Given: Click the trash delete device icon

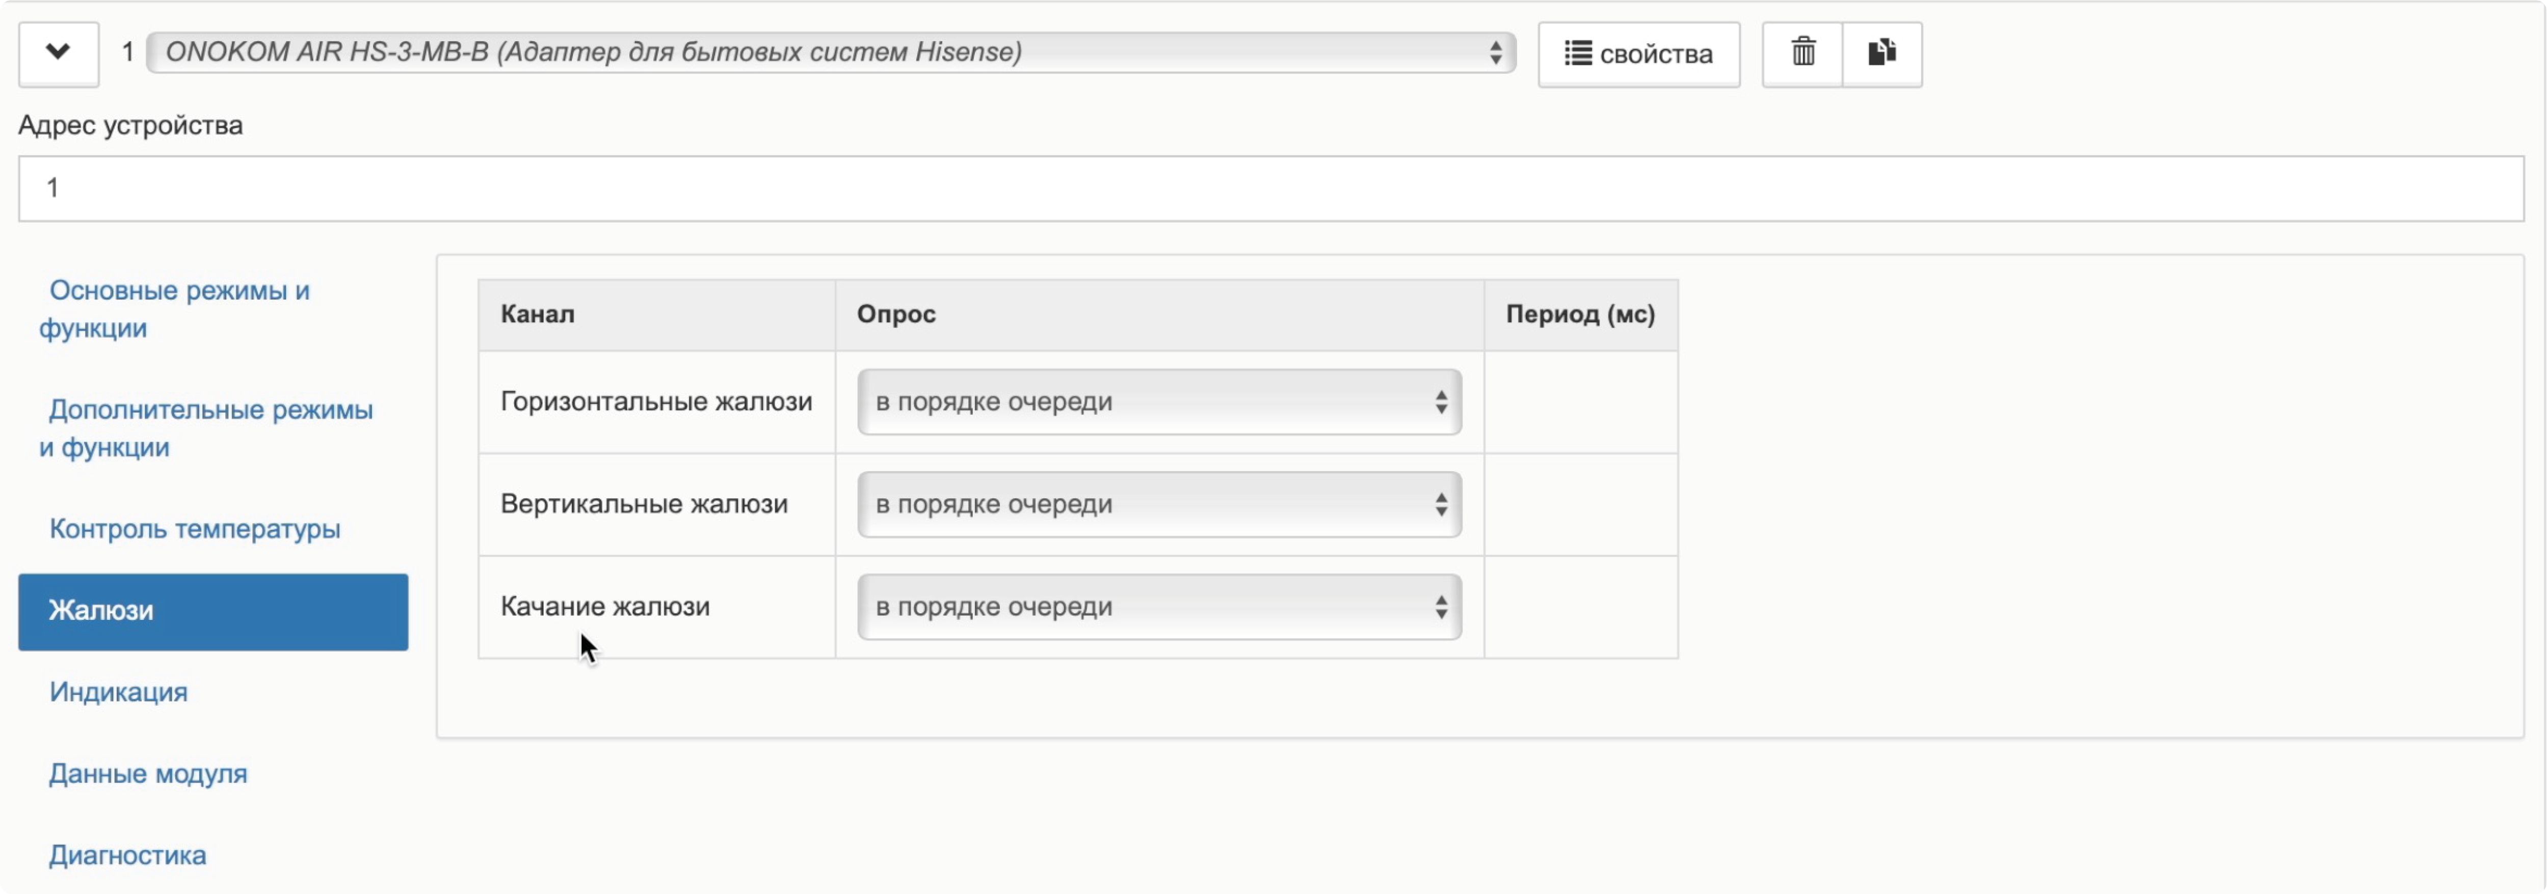Looking at the screenshot, I should pyautogui.click(x=1802, y=53).
